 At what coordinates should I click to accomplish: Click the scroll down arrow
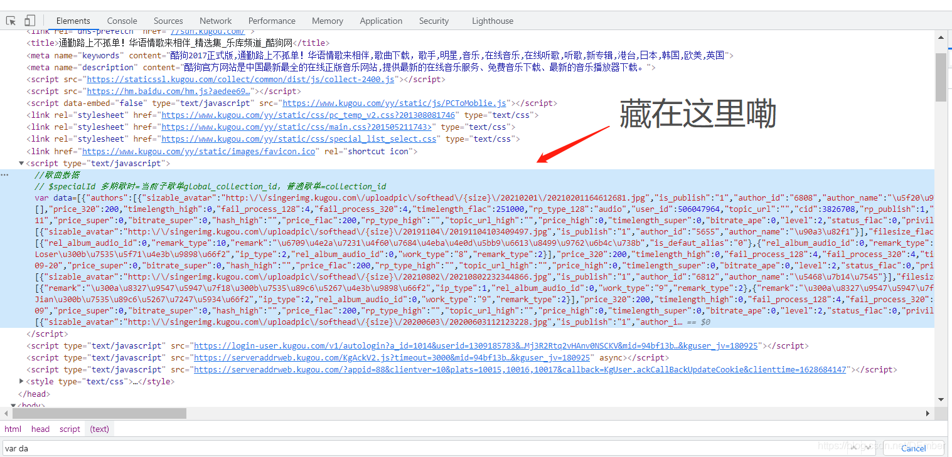click(940, 399)
